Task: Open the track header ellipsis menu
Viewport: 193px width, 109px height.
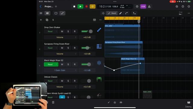Action: [x=100, y=20]
